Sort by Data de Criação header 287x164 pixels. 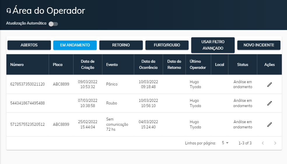tap(88, 64)
